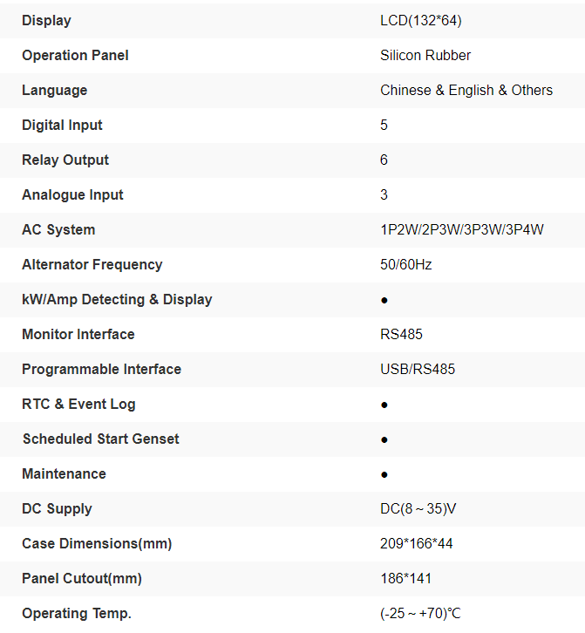
Task: Click the 50/60Hz frequency value
Action: 406,264
